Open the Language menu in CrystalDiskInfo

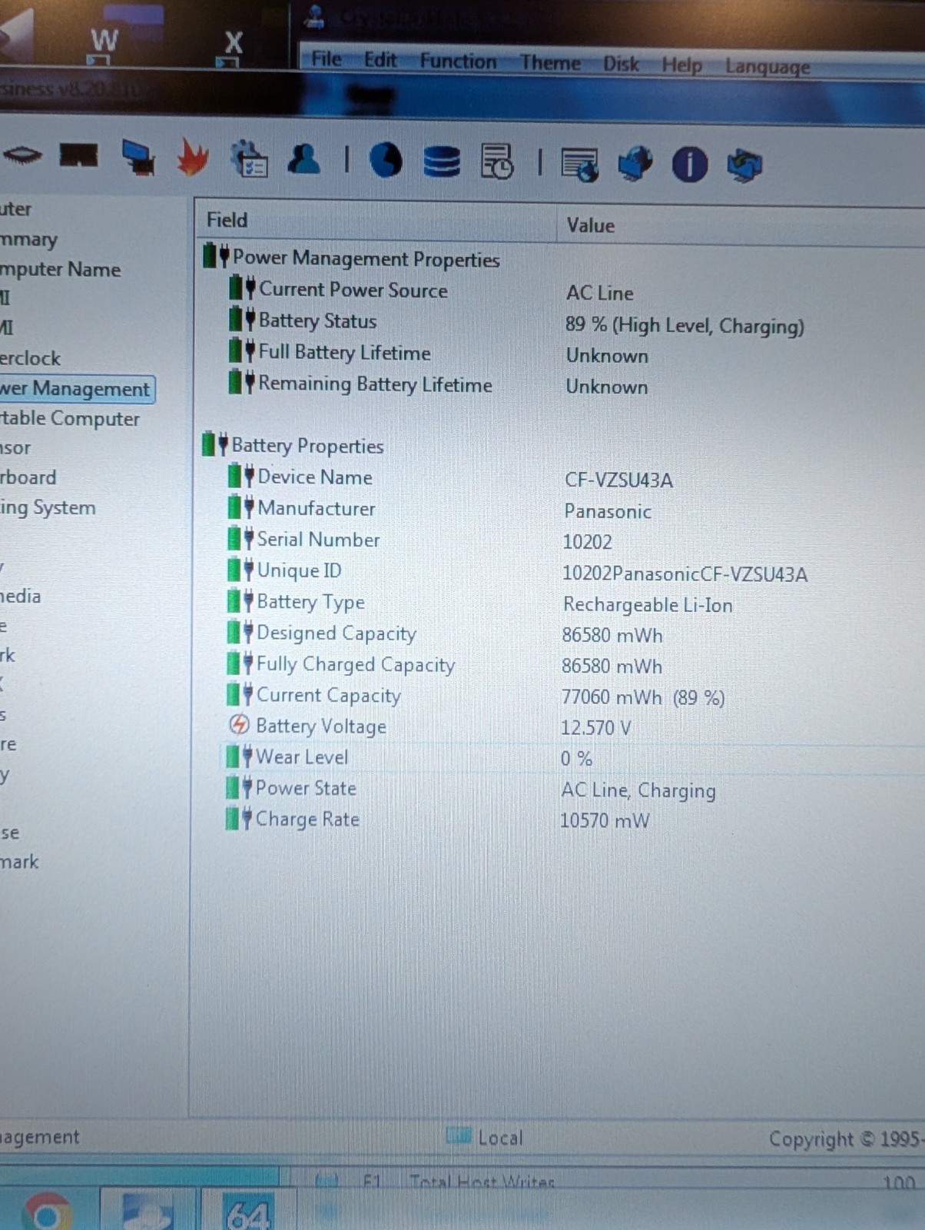pos(768,67)
